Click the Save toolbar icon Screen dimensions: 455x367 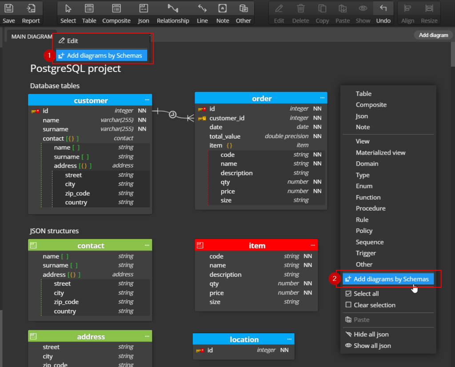[9, 13]
